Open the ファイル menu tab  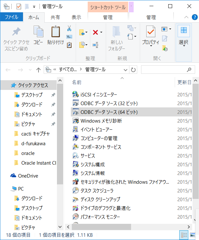tap(11, 17)
